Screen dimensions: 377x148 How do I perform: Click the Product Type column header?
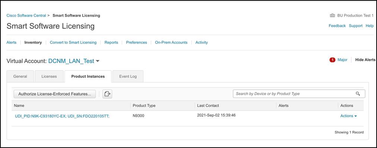[x=144, y=106]
